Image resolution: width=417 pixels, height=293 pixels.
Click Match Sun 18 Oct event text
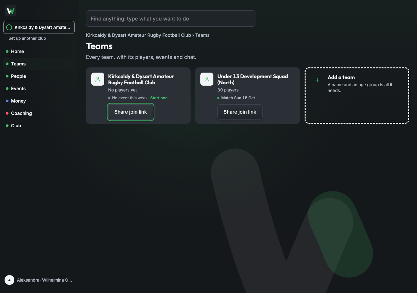click(238, 98)
